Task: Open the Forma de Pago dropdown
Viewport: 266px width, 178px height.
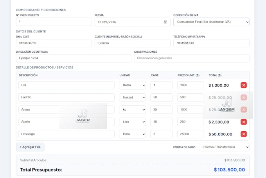Action: pyautogui.click(x=224, y=147)
